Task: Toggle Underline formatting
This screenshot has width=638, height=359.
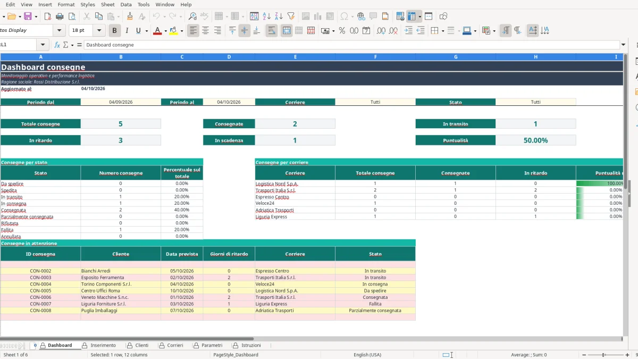Action: [139, 31]
